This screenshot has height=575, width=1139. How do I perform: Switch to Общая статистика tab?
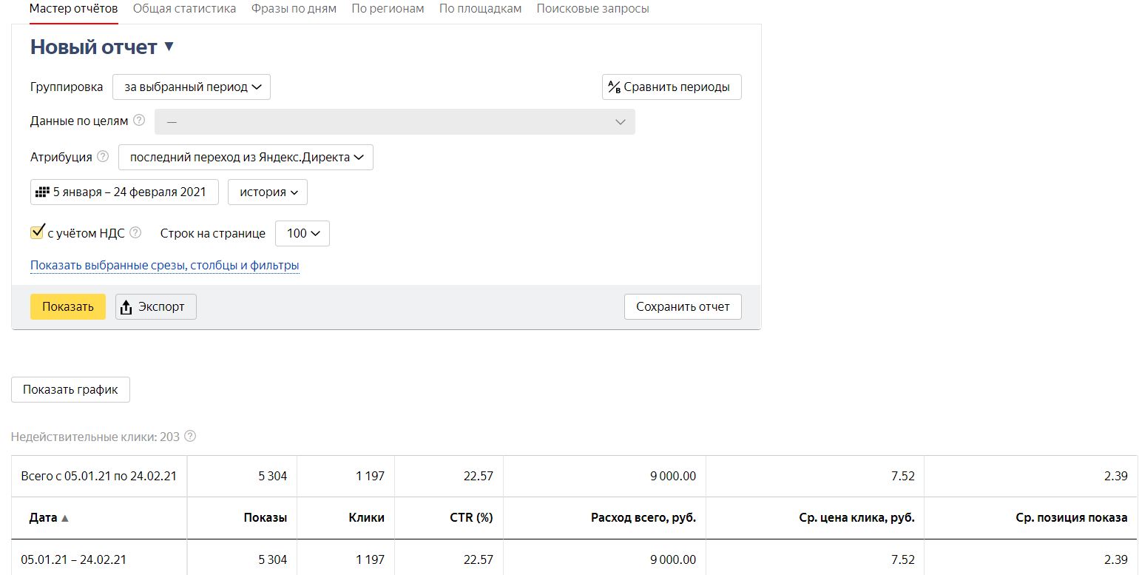coord(184,9)
